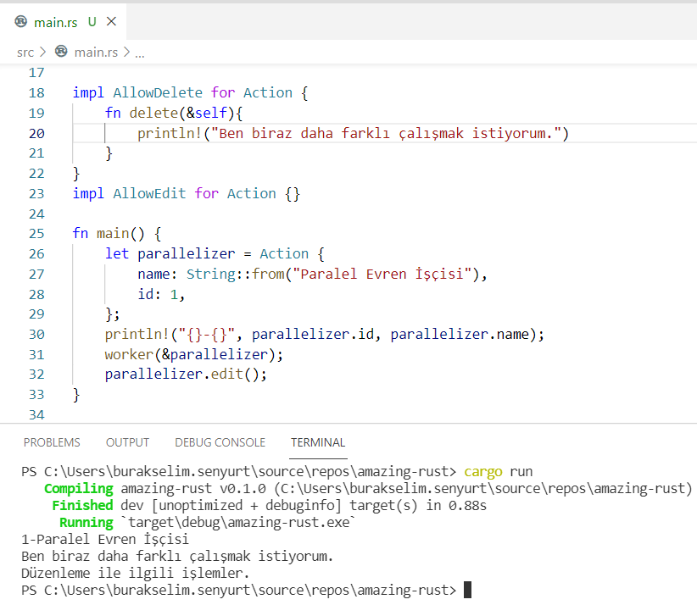Expand the breadcrumb ellipsis symbol list

pos(140,52)
